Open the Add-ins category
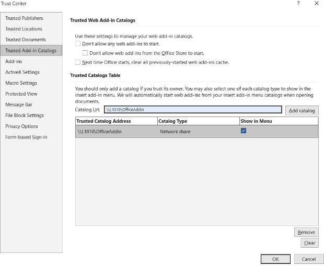This screenshot has width=324, height=266. [x=14, y=61]
